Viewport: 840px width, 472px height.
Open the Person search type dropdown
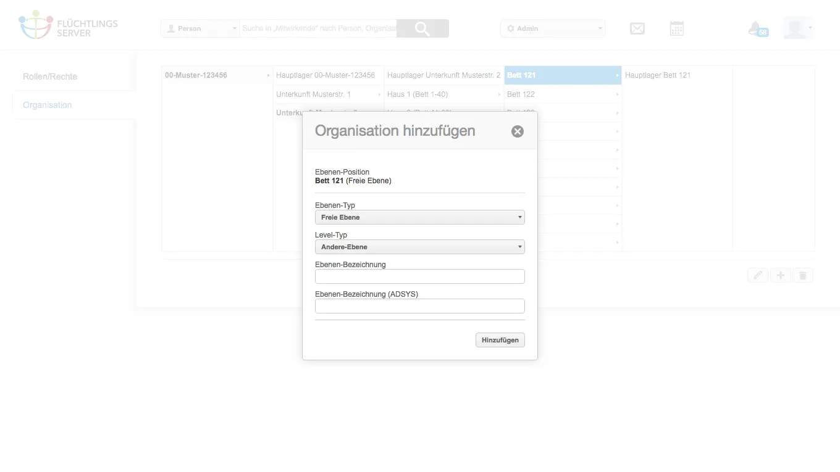coord(200,28)
